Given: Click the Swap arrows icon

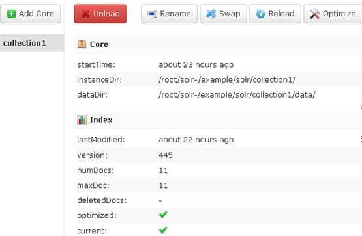Looking at the screenshot, I should point(211,14).
